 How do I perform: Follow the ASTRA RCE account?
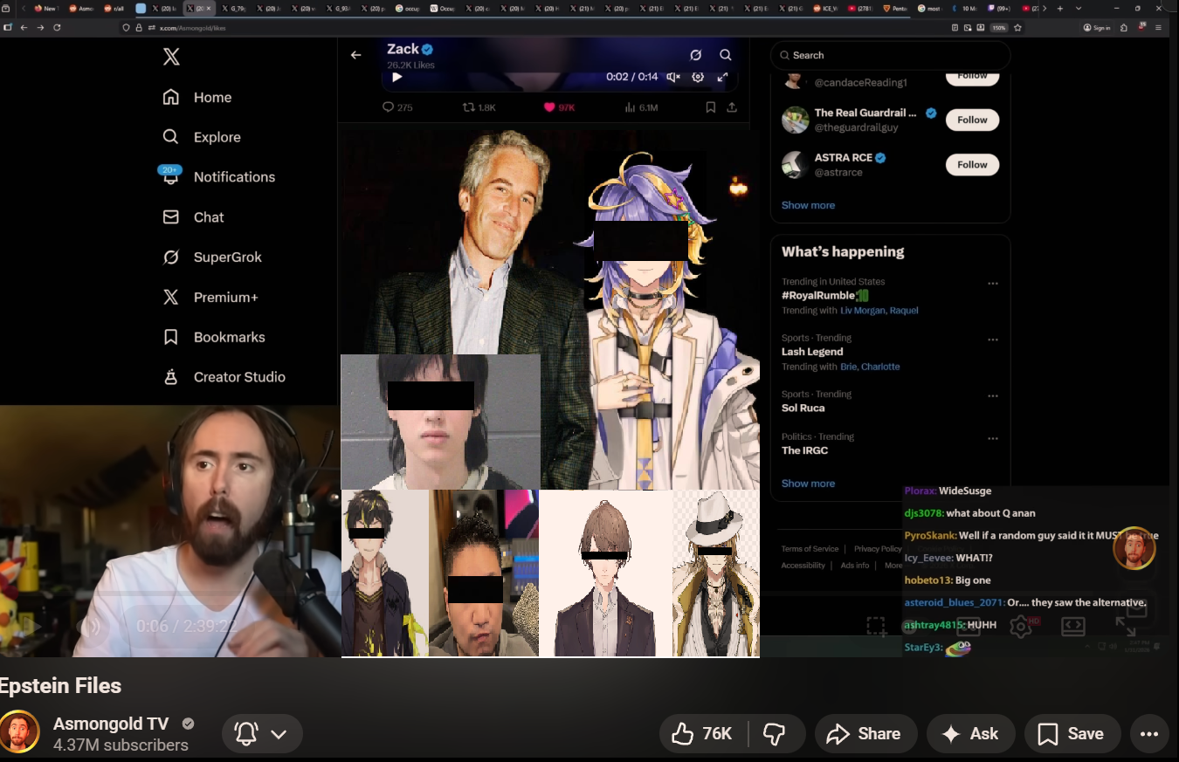pos(972,164)
